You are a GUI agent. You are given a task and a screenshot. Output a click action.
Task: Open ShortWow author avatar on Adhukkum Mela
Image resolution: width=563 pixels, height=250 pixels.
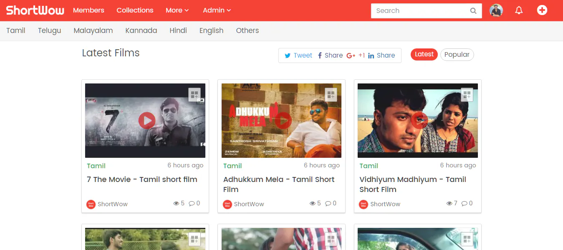(x=227, y=205)
